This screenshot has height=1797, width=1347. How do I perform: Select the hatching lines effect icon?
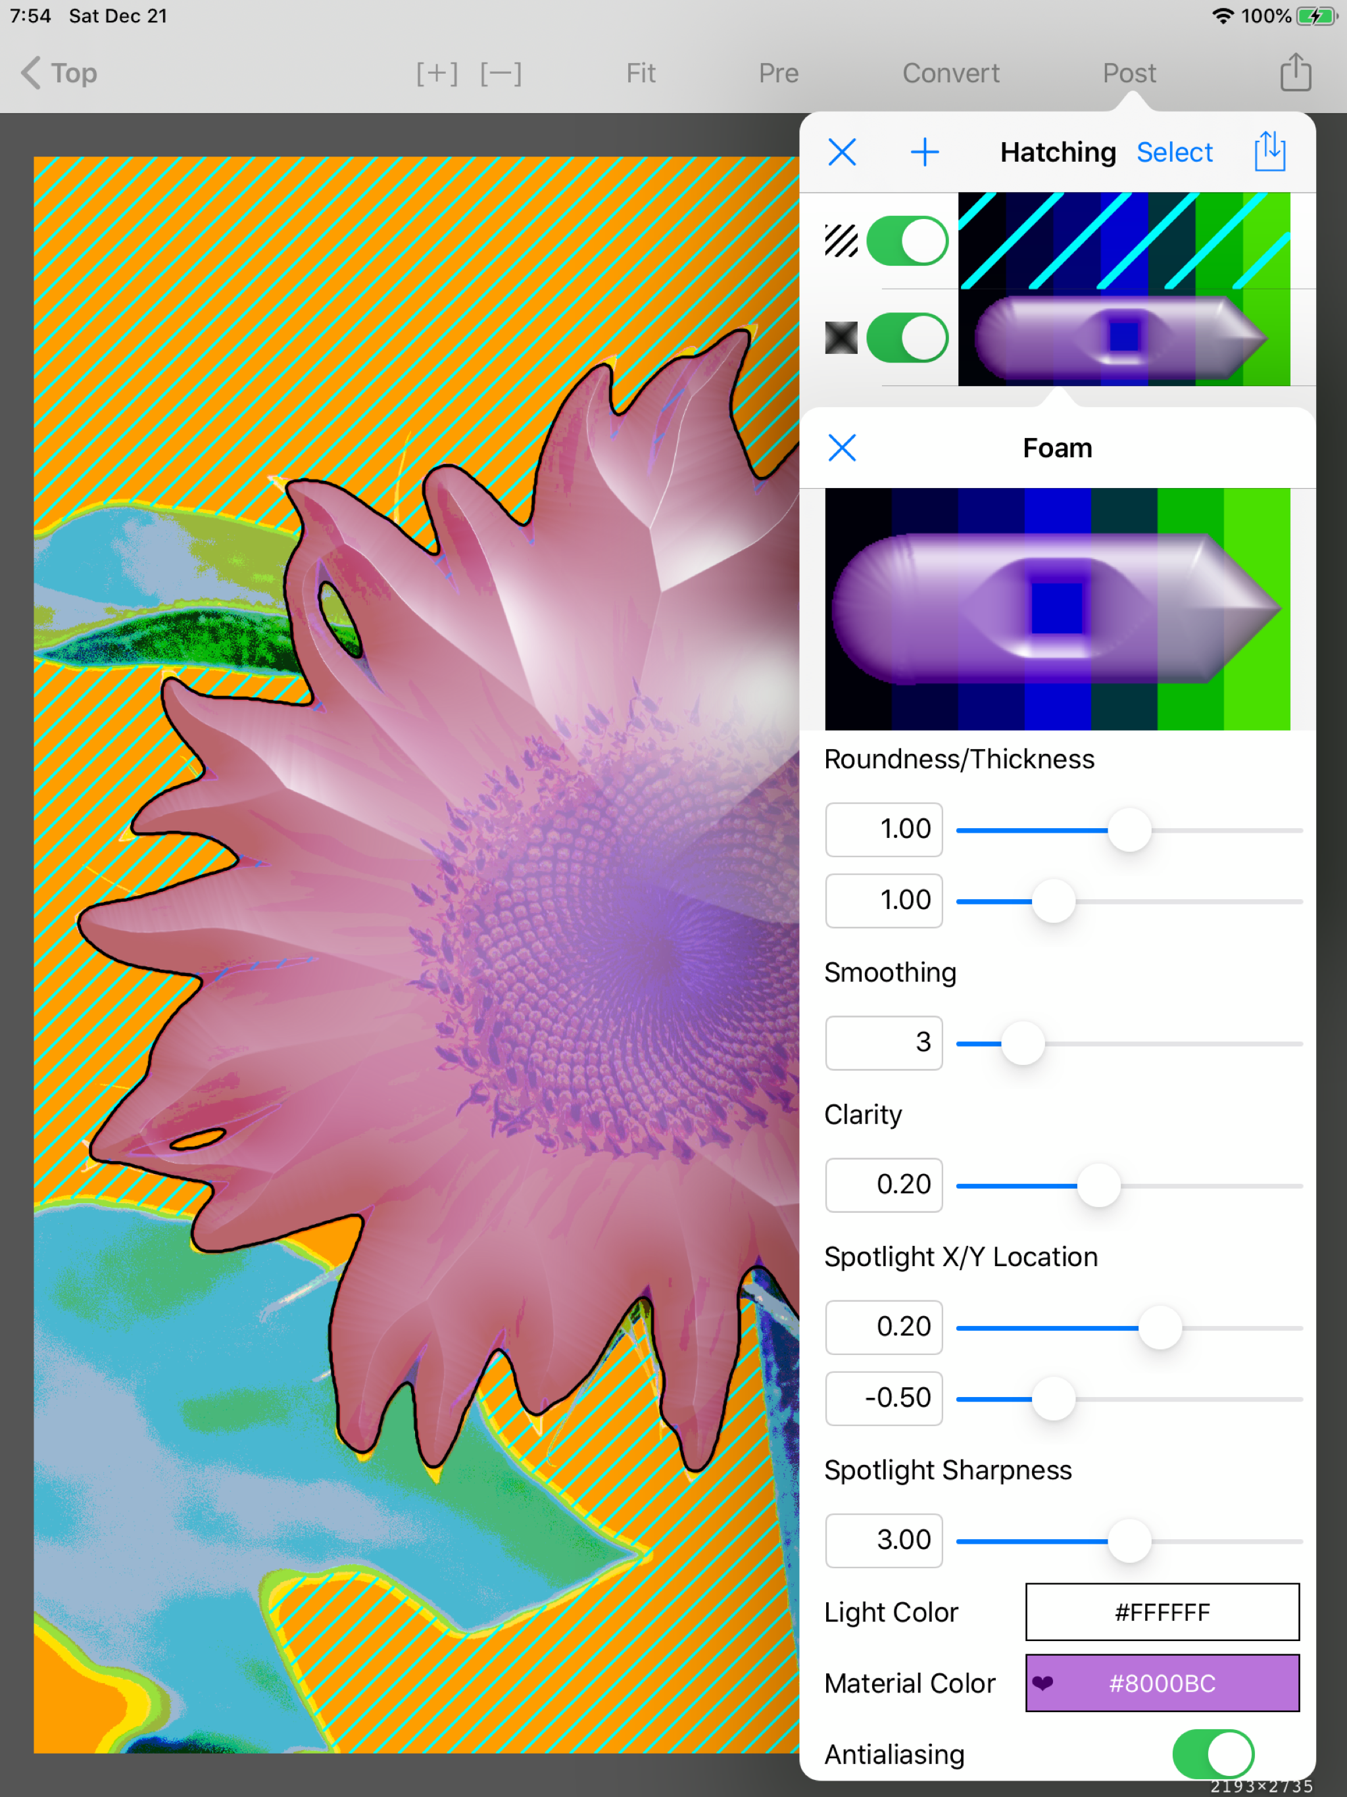tap(841, 241)
